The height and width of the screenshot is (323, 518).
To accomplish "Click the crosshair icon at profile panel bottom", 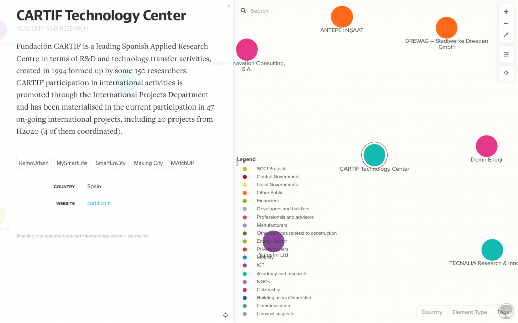I will coord(226,315).
